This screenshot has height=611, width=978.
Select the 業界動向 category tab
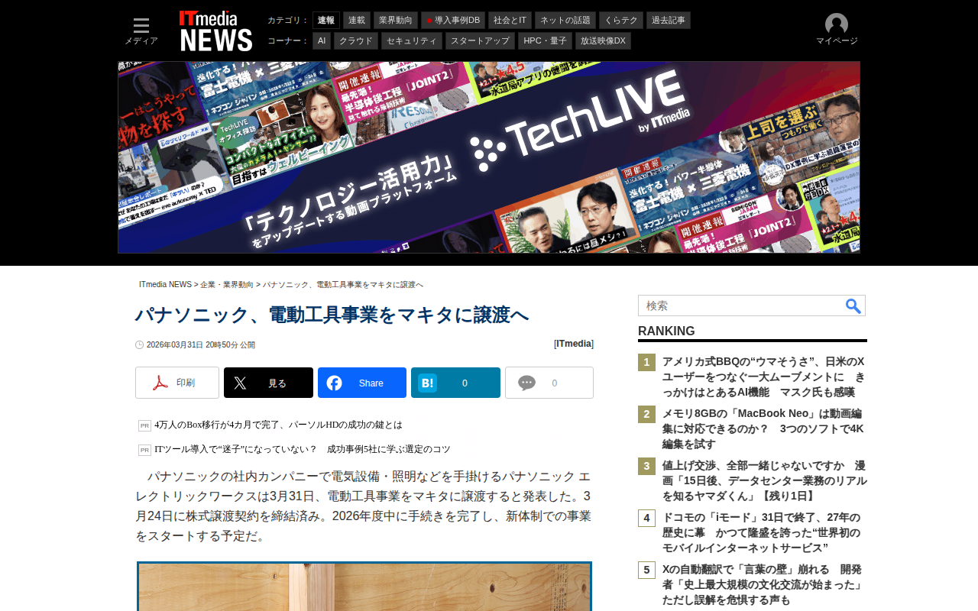coord(396,20)
